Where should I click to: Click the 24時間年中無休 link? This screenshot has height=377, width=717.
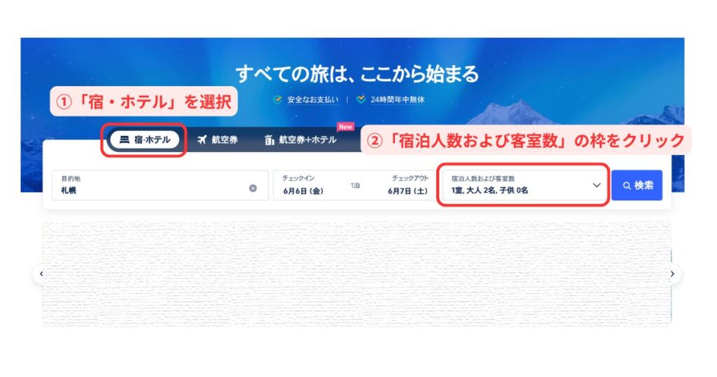point(398,100)
